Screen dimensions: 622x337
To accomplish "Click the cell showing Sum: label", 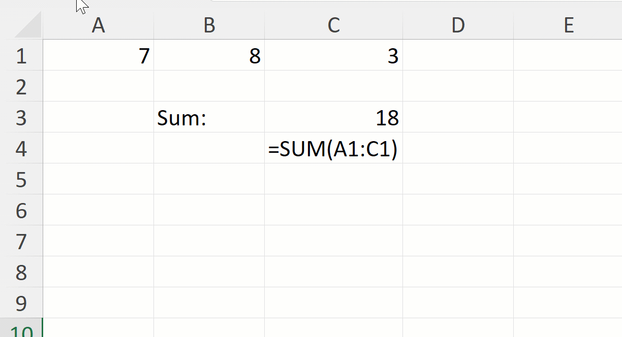I will point(208,118).
